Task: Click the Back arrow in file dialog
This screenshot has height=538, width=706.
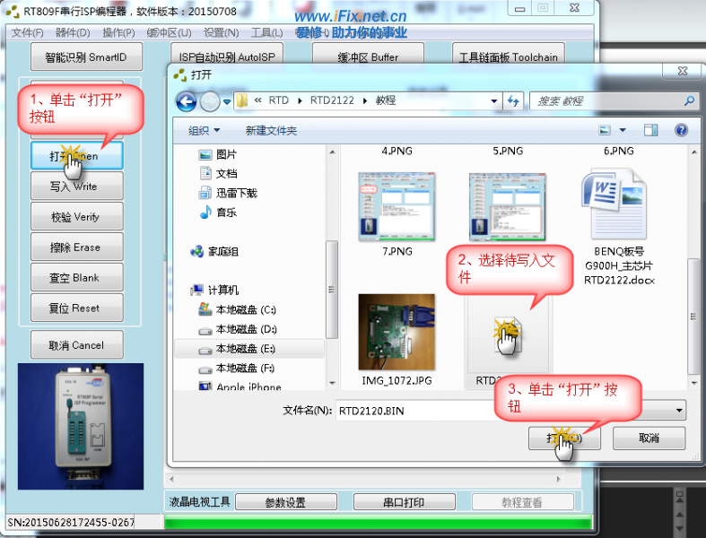Action: [186, 100]
